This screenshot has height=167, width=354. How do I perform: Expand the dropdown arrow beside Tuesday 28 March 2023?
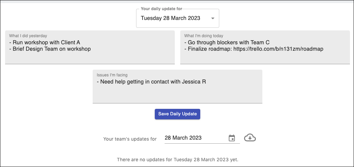coord(213,19)
